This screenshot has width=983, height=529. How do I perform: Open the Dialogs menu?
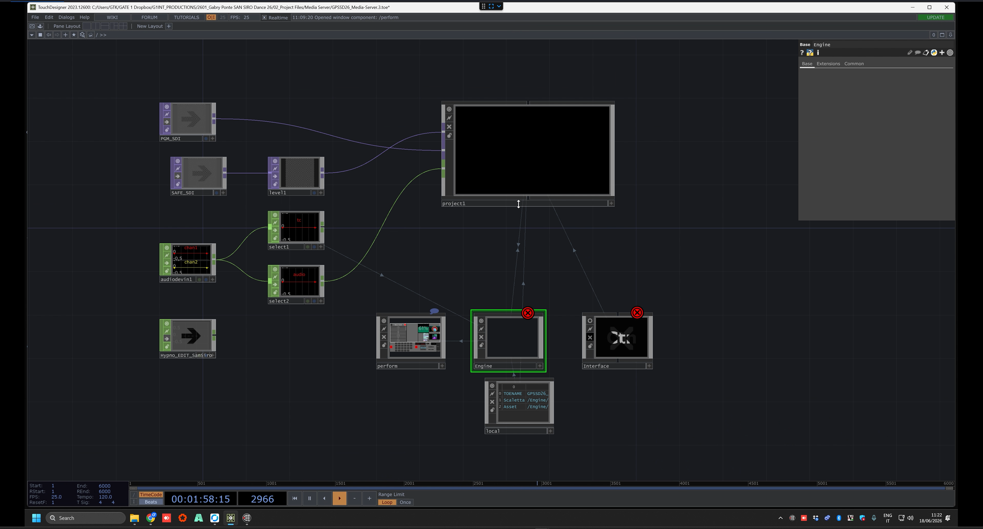point(66,17)
